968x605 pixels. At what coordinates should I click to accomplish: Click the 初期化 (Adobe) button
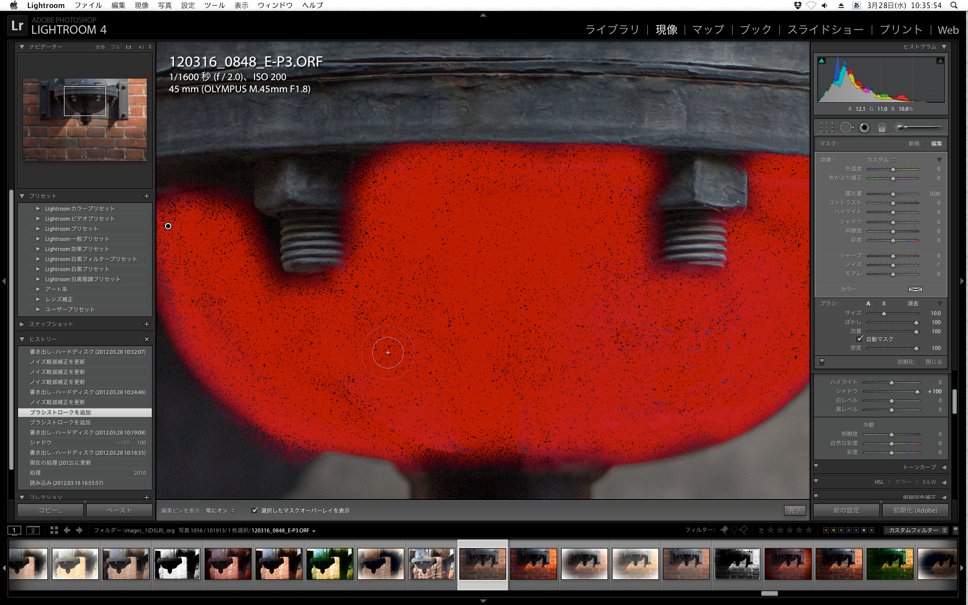[x=915, y=510]
